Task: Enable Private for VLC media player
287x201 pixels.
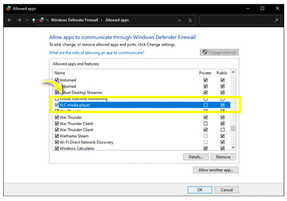Action: (x=206, y=105)
